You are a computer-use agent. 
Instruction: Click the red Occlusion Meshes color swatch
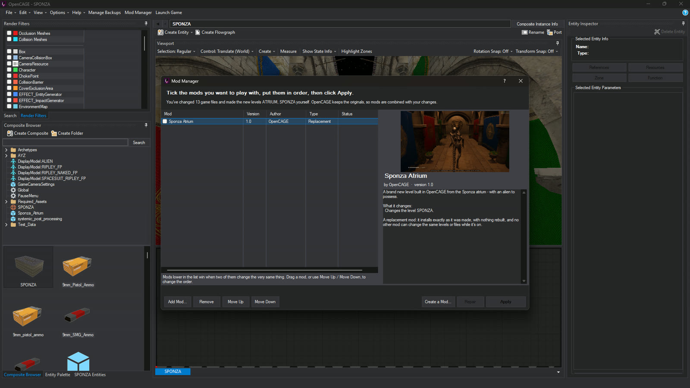pos(16,33)
